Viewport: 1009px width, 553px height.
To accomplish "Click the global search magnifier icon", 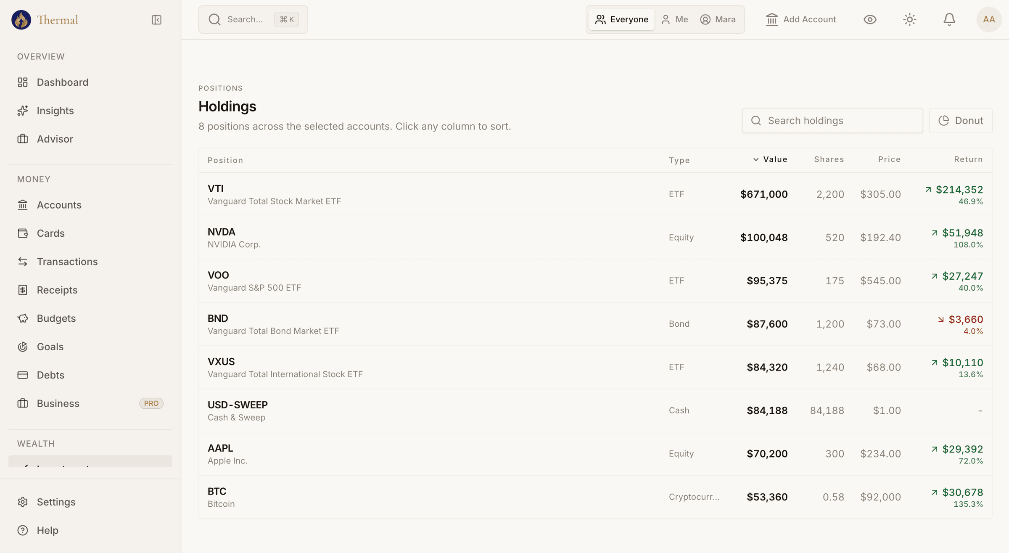I will click(x=214, y=19).
